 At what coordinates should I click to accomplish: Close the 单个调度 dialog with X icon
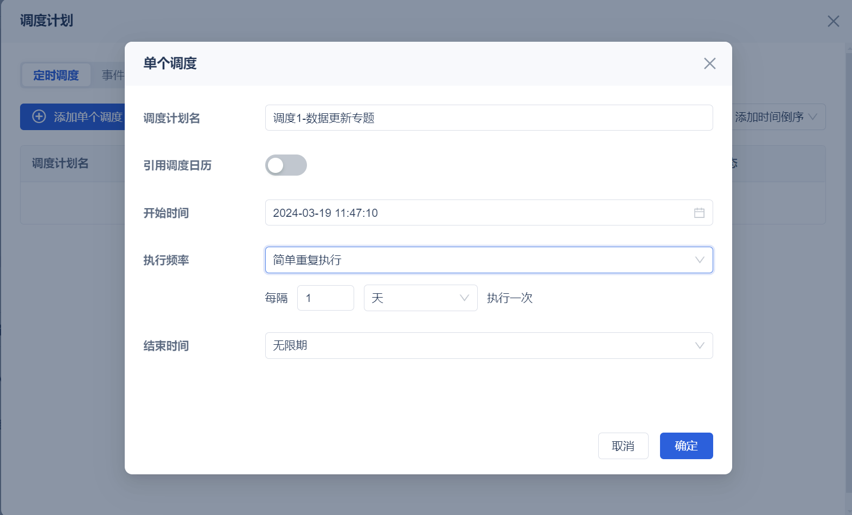[x=709, y=63]
